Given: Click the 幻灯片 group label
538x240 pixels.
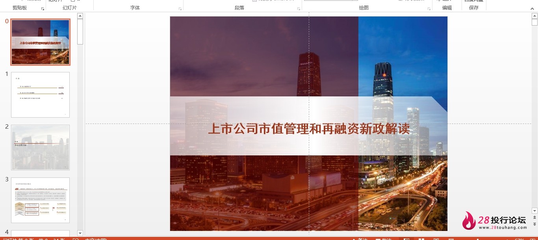Looking at the screenshot, I should 70,7.
